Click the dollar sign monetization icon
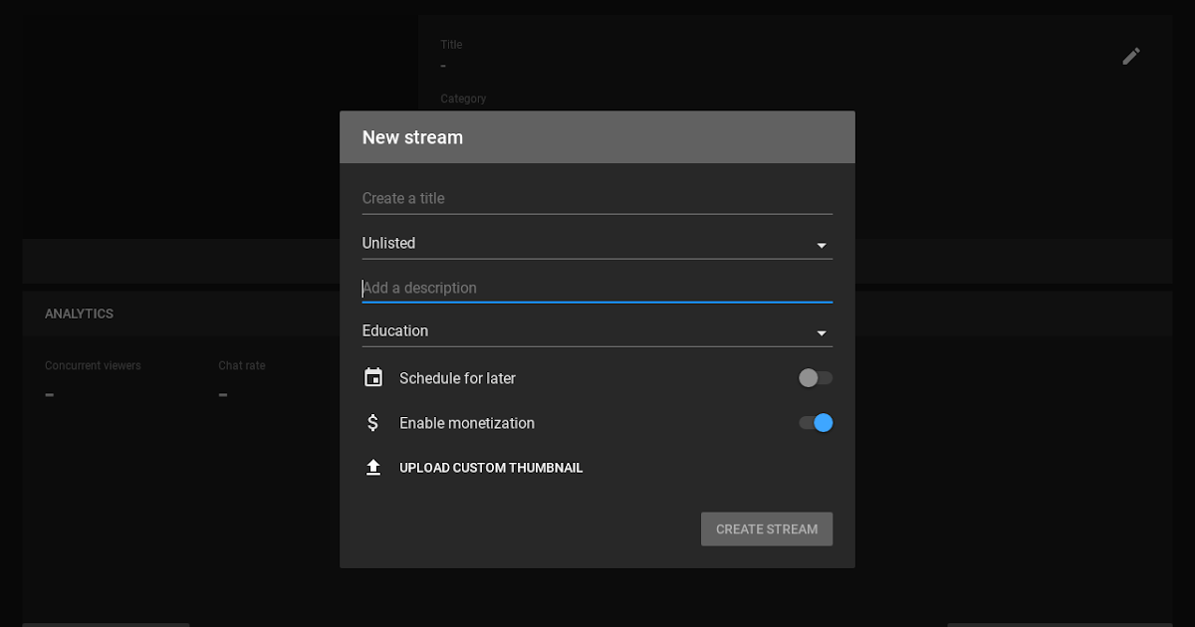This screenshot has width=1195, height=627. 373,422
